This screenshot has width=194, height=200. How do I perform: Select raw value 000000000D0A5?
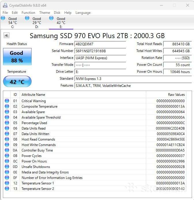(170, 150)
